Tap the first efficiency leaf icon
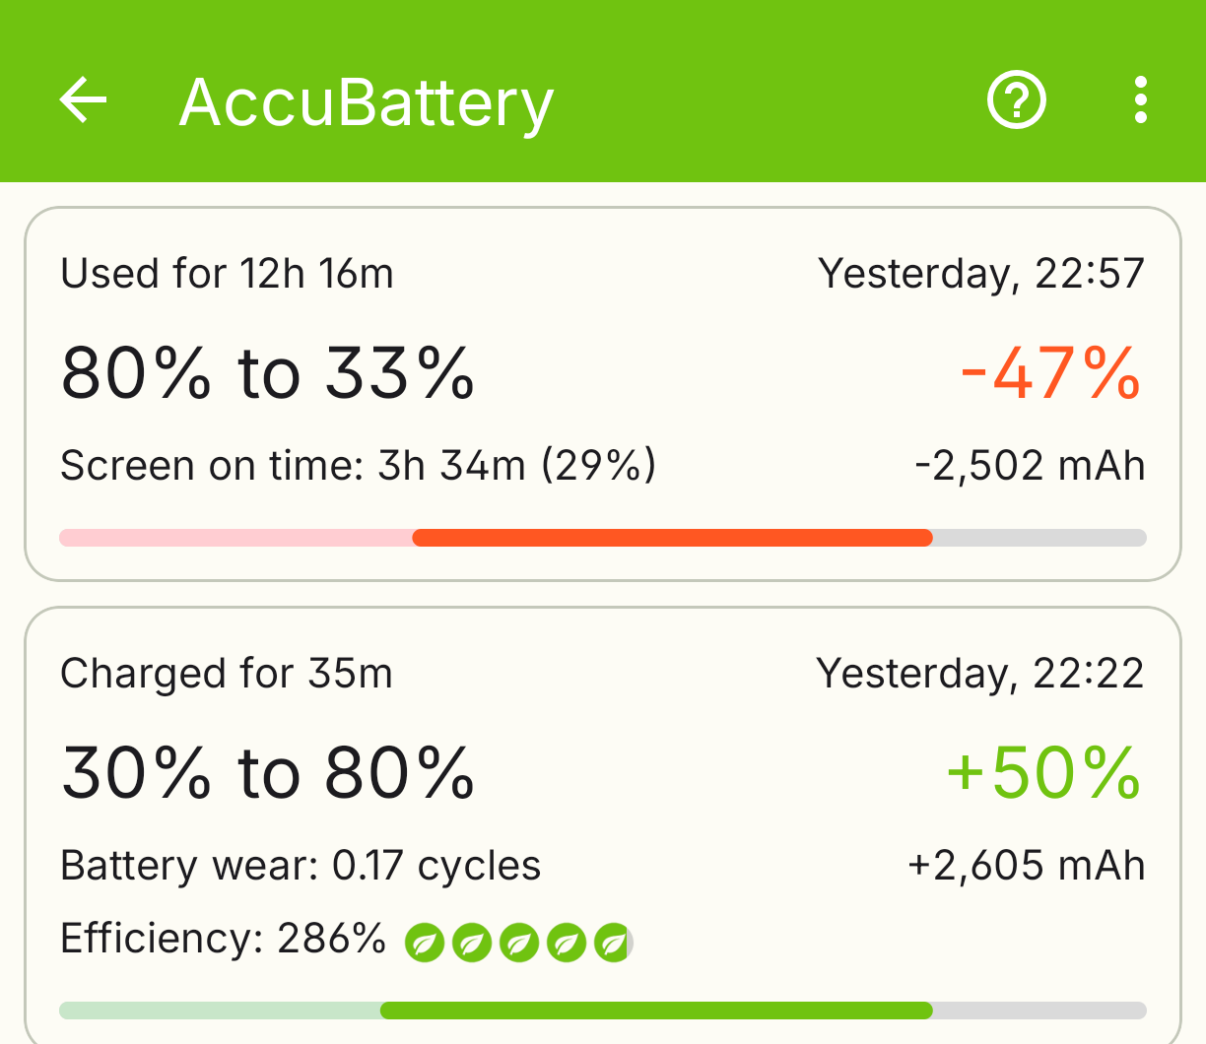The width and height of the screenshot is (1206, 1044). [x=425, y=943]
